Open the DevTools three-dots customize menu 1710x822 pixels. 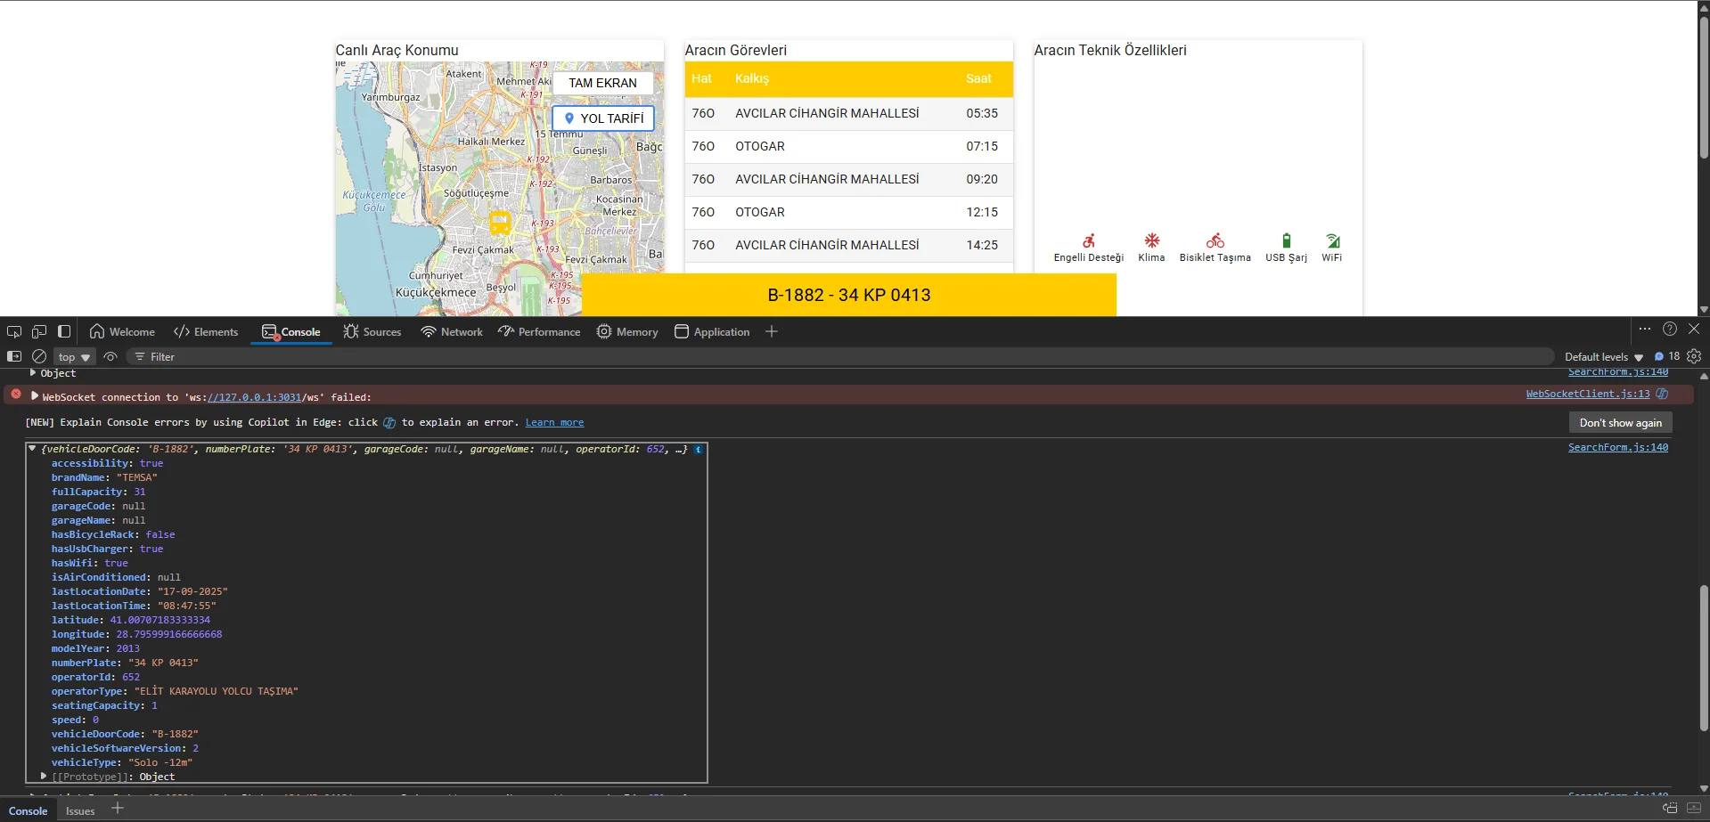[1645, 330]
